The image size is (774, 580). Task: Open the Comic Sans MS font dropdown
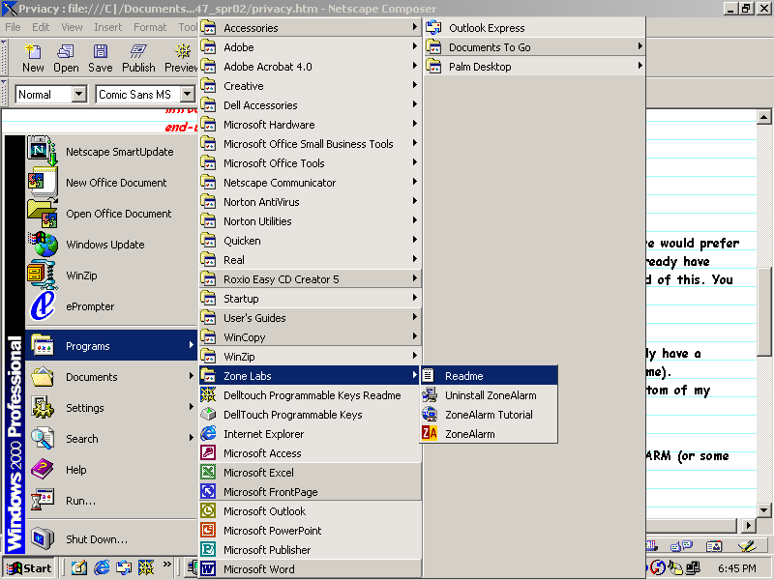coord(187,94)
